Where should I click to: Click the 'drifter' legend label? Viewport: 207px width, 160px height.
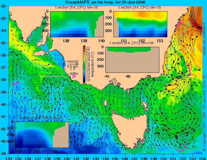74,74
